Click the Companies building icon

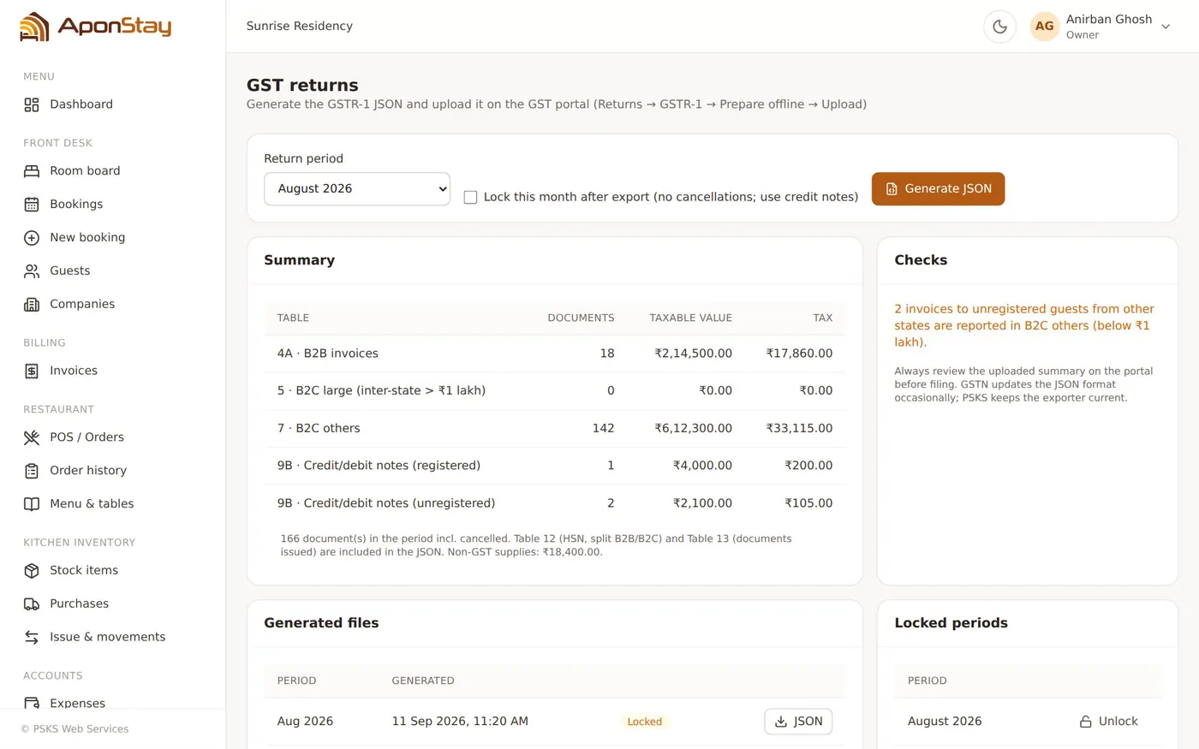[x=32, y=305]
